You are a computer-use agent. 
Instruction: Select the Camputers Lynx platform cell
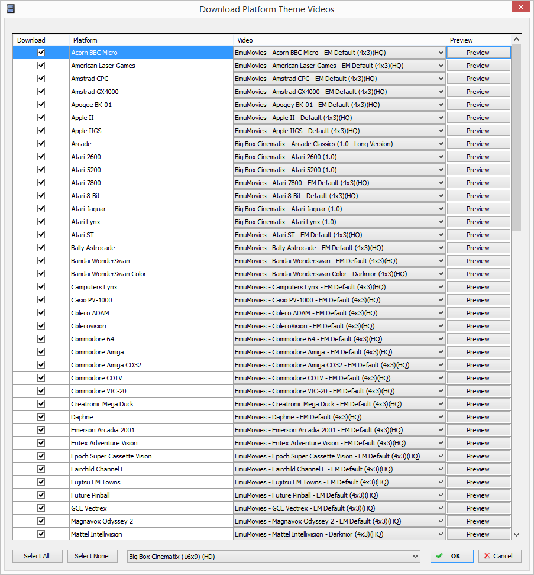[x=151, y=287]
